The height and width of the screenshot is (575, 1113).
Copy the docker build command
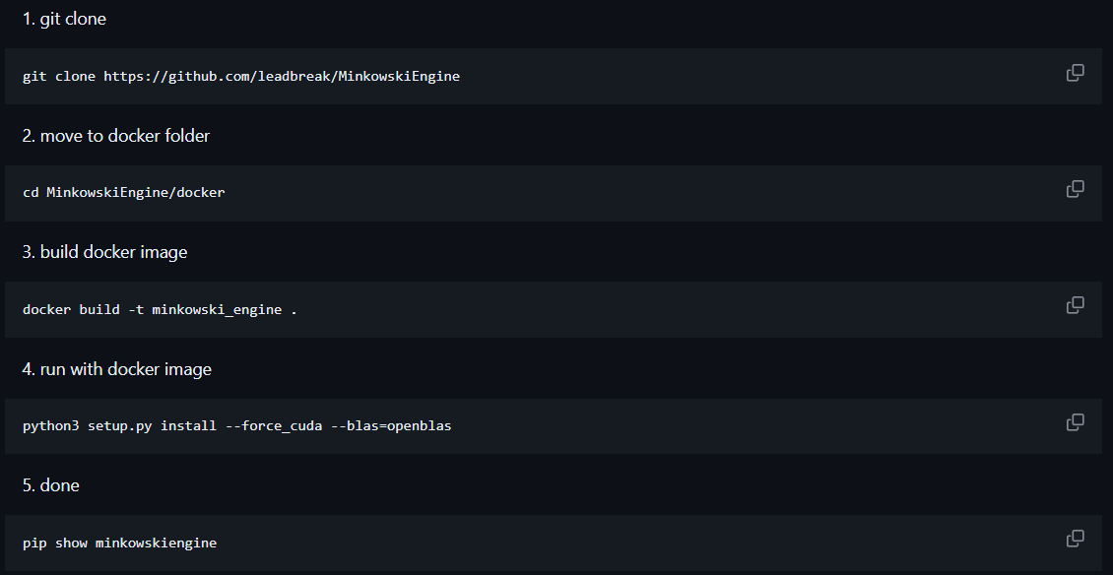(1075, 307)
